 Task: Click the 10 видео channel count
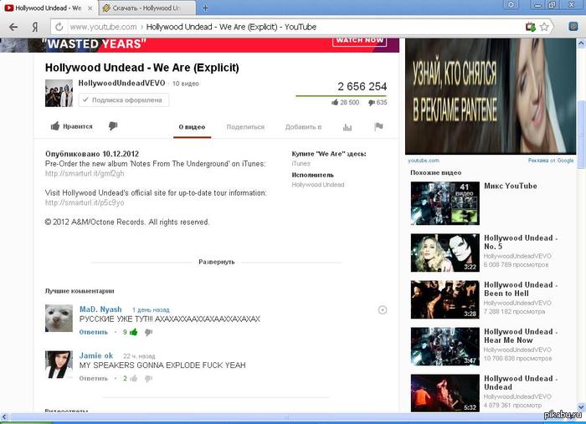click(x=185, y=84)
